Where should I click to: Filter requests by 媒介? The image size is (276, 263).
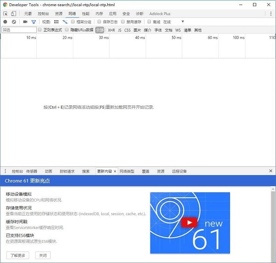pyautogui.click(x=148, y=30)
